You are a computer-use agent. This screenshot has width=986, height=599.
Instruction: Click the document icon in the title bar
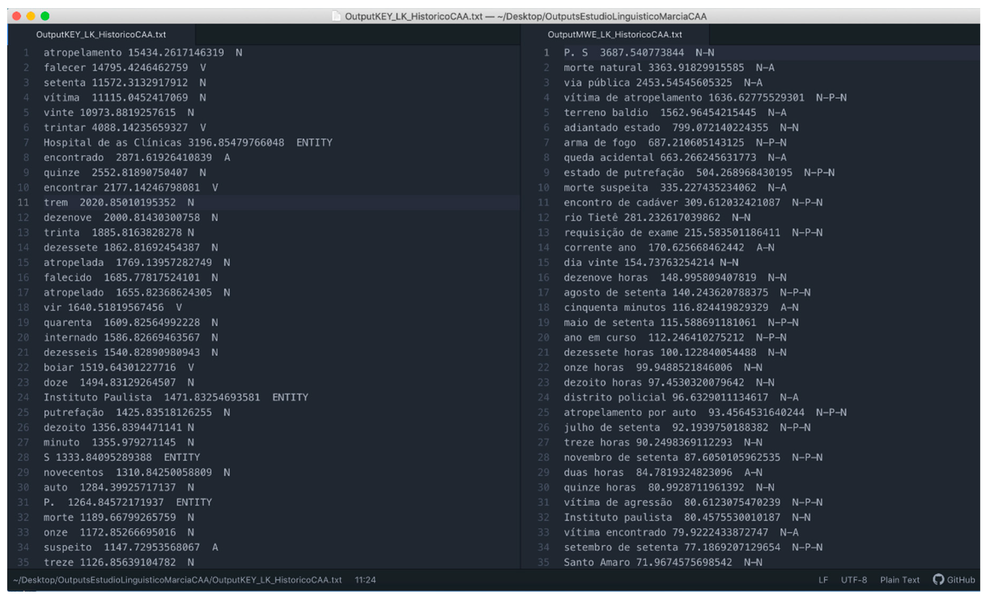[x=336, y=16]
